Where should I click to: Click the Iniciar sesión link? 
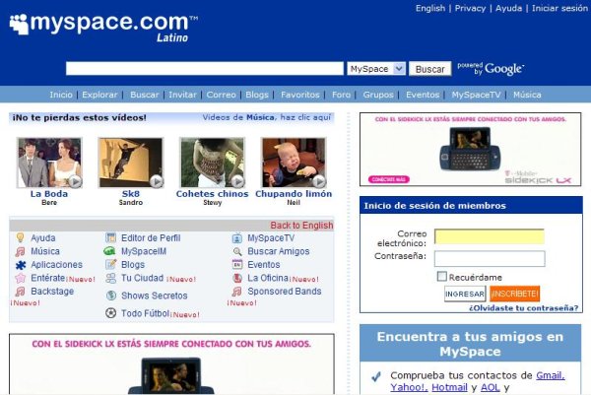point(559,8)
